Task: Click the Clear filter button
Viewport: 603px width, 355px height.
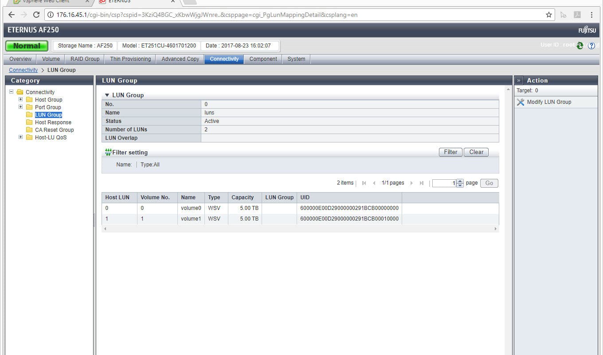Action: (x=476, y=152)
